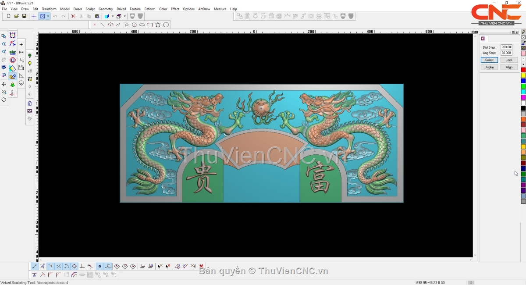
Task: Click the Align button
Action: 508,67
